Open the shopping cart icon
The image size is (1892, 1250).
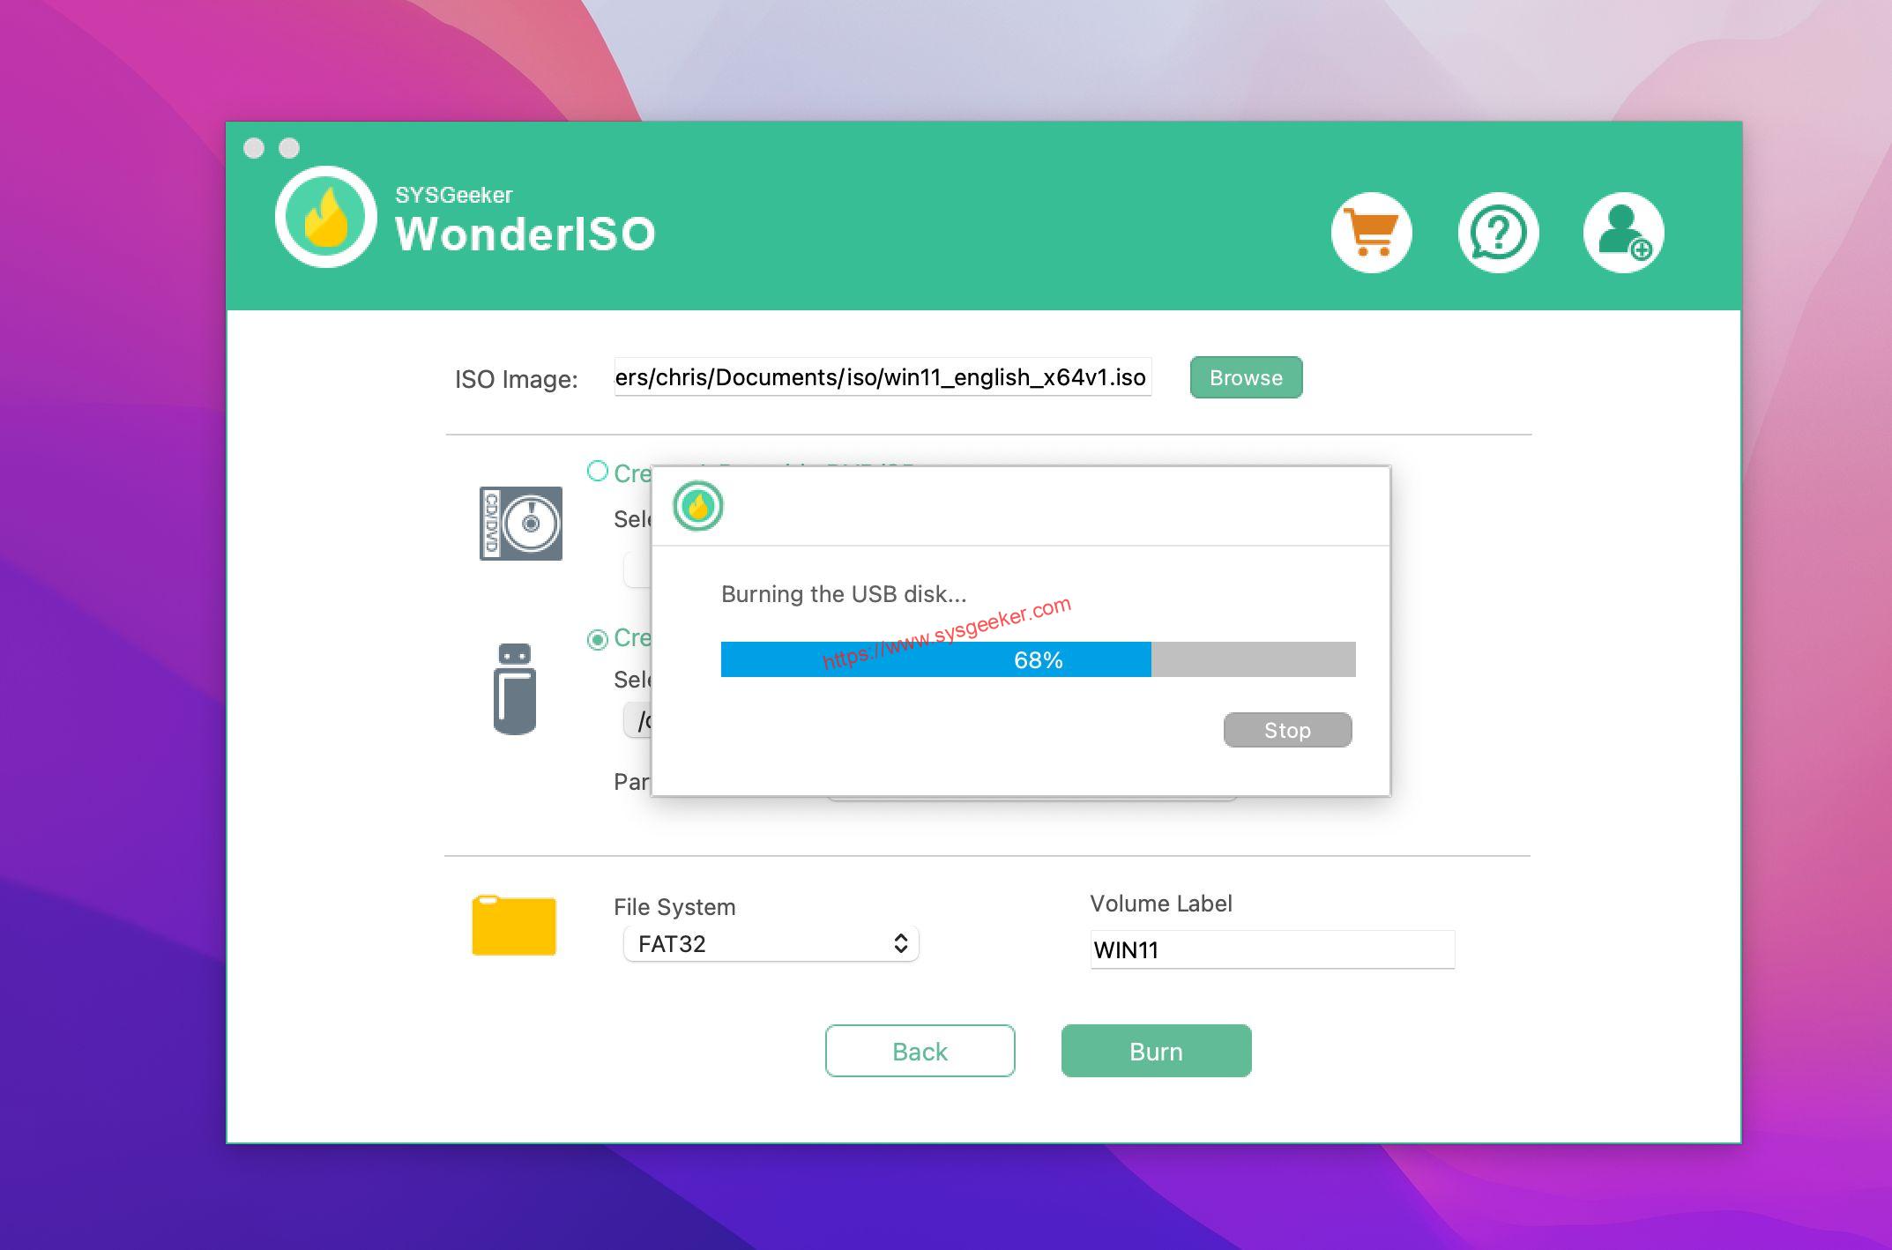coord(1372,229)
